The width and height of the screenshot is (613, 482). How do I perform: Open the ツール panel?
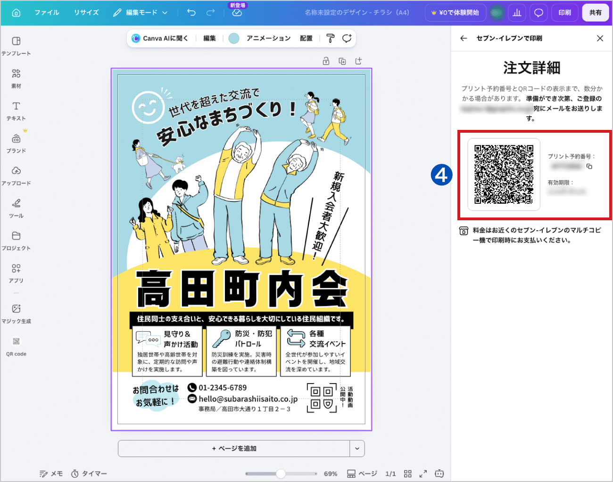16,209
